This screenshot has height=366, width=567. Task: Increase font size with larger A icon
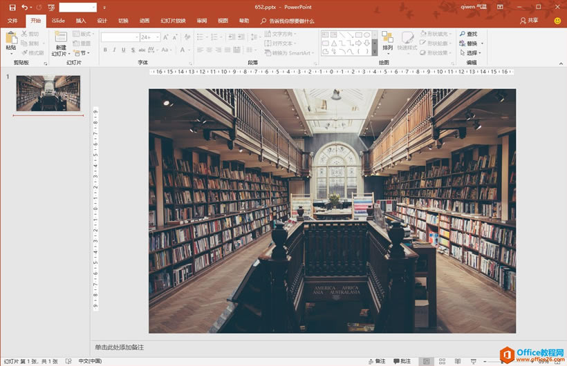click(166, 37)
